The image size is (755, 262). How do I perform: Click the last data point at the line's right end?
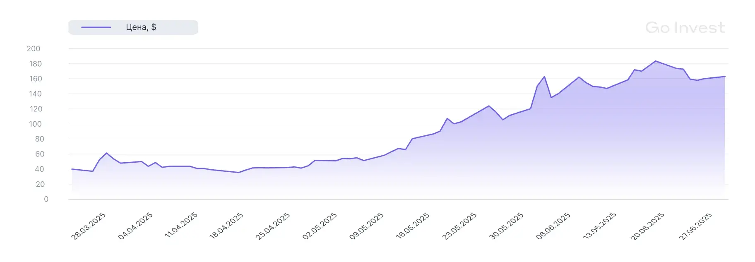(x=725, y=77)
